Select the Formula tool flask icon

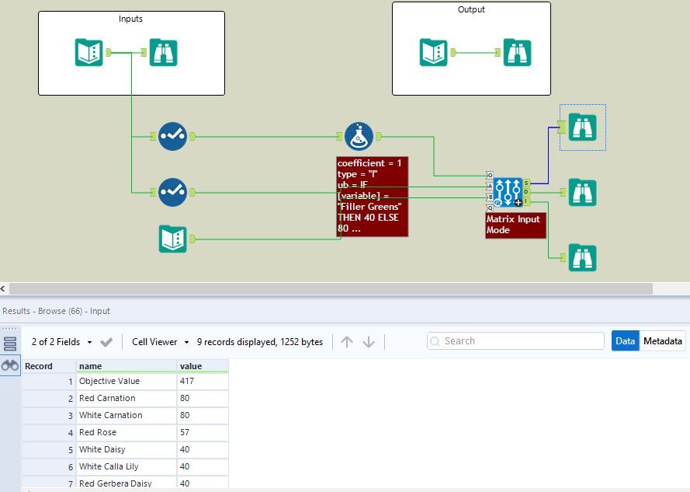359,136
